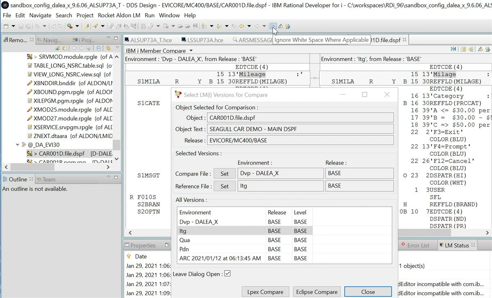Open the Back history dropdown arrow
The height and width of the screenshot is (298, 492).
coord(249,26)
